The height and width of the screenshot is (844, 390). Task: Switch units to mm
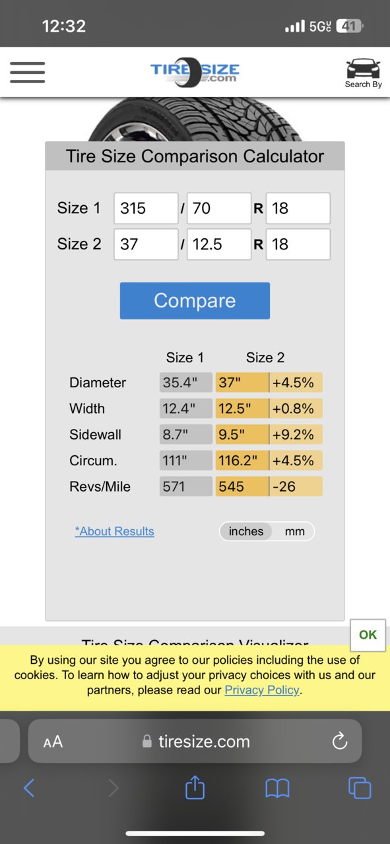pyautogui.click(x=295, y=531)
